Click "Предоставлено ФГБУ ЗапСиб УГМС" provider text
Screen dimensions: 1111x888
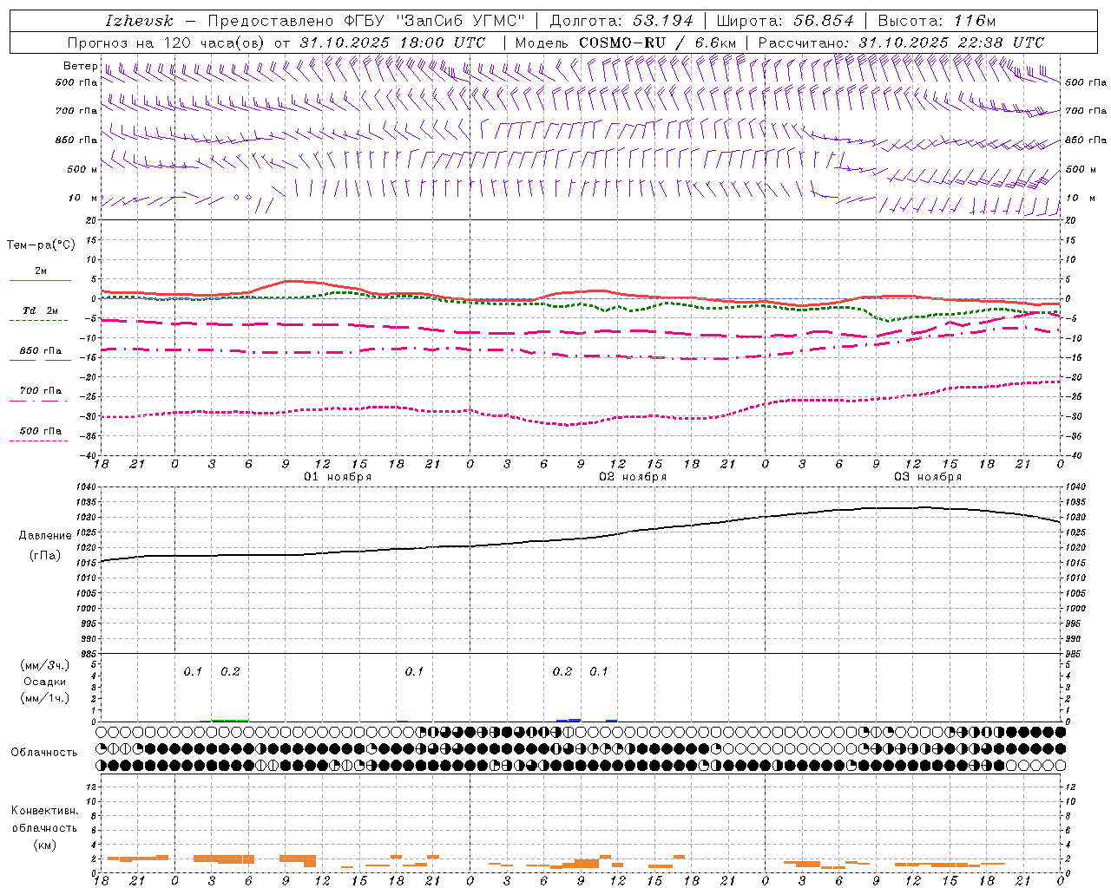pos(367,21)
